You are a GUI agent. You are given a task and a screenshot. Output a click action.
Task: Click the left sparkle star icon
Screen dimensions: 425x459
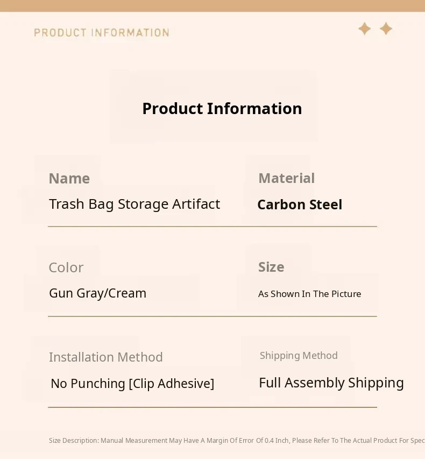coord(365,29)
